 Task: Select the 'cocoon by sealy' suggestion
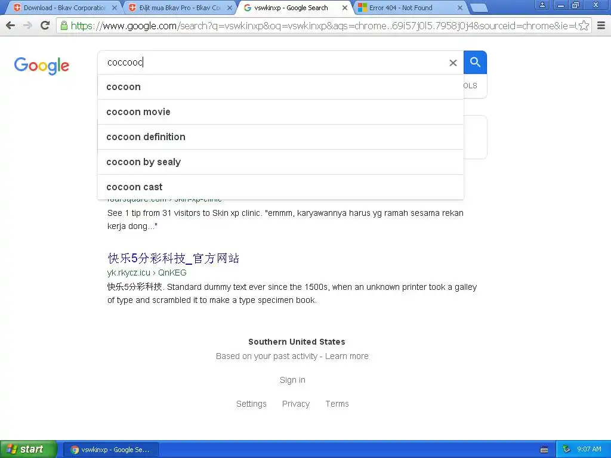280,162
